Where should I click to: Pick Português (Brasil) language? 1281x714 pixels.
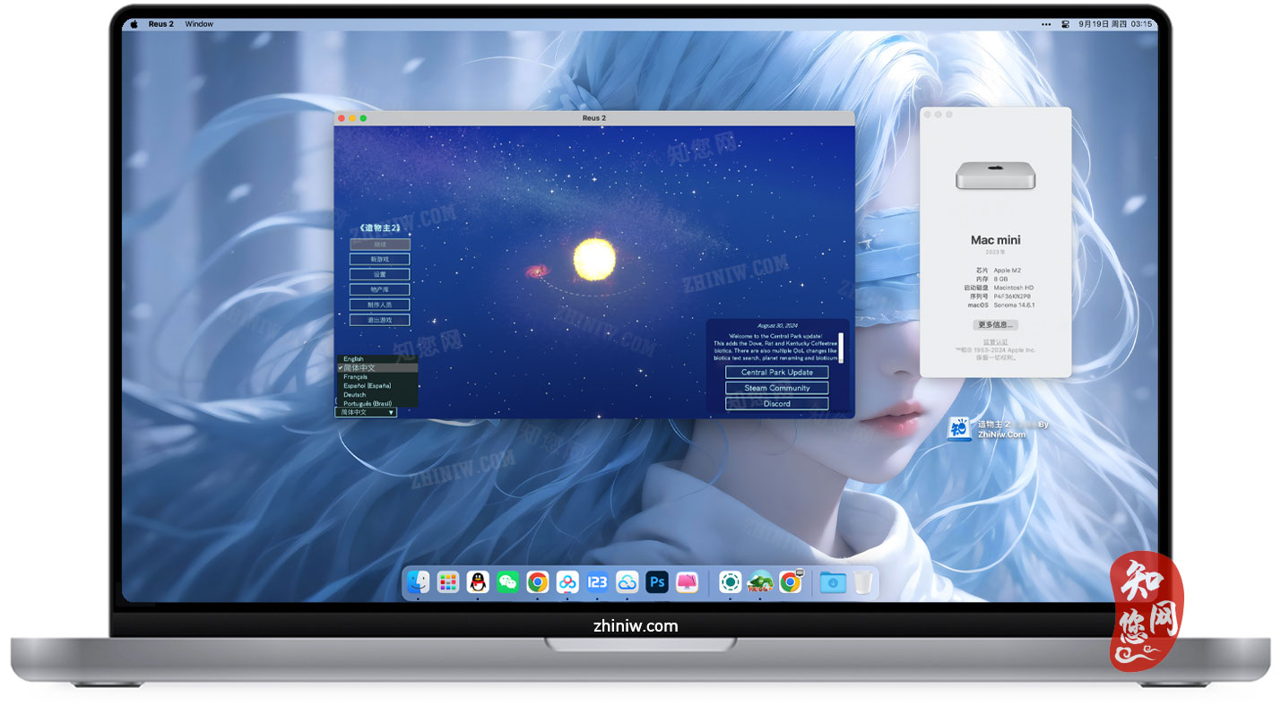377,403
